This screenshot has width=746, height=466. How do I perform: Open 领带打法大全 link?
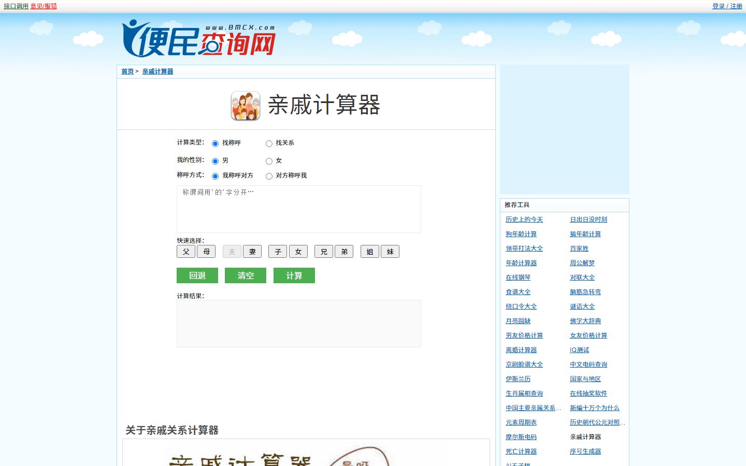pos(524,249)
